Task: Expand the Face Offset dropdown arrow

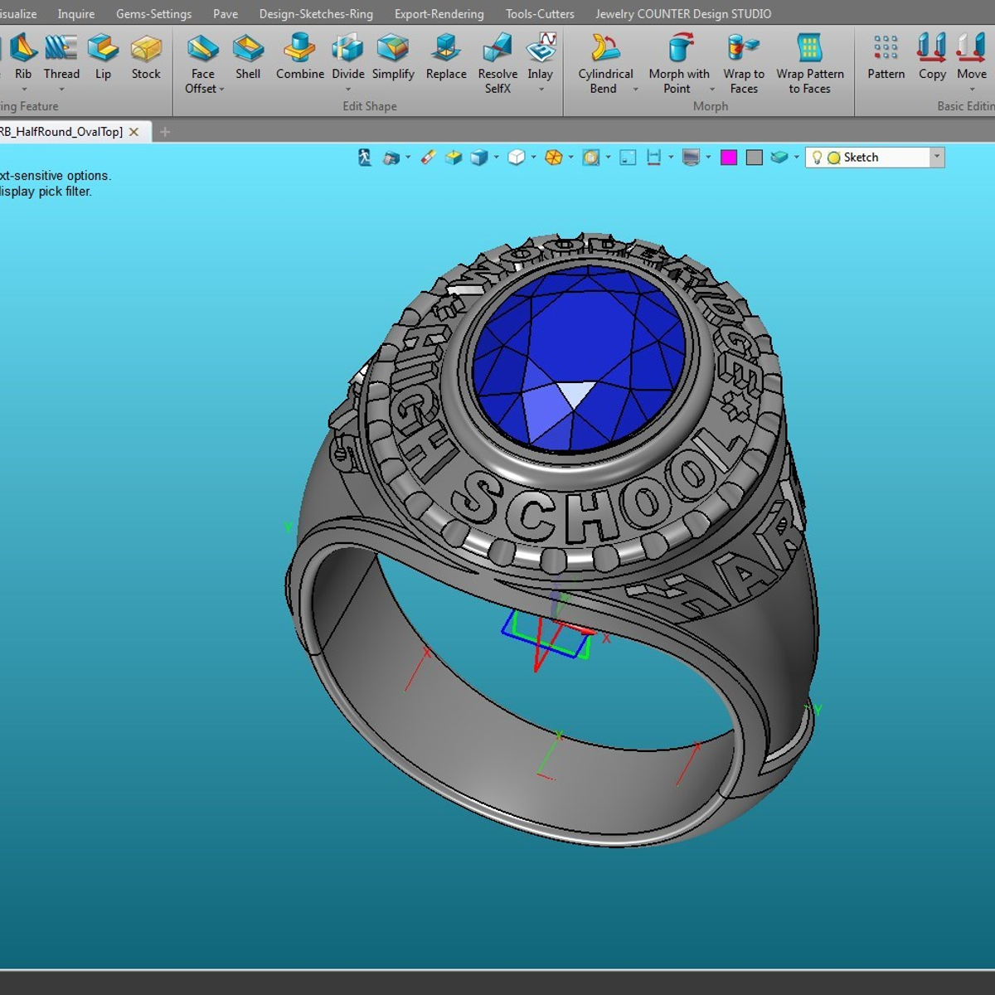Action: 222,90
